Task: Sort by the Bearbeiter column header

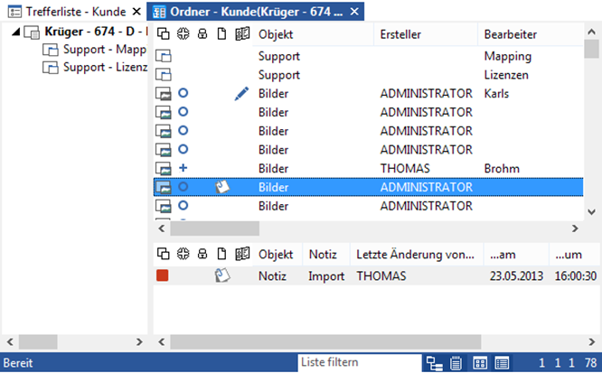Action: [511, 33]
